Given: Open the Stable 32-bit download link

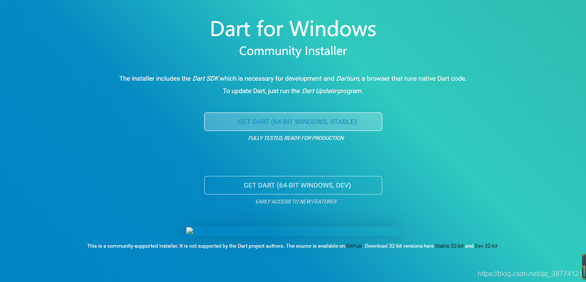Looking at the screenshot, I should (x=449, y=246).
